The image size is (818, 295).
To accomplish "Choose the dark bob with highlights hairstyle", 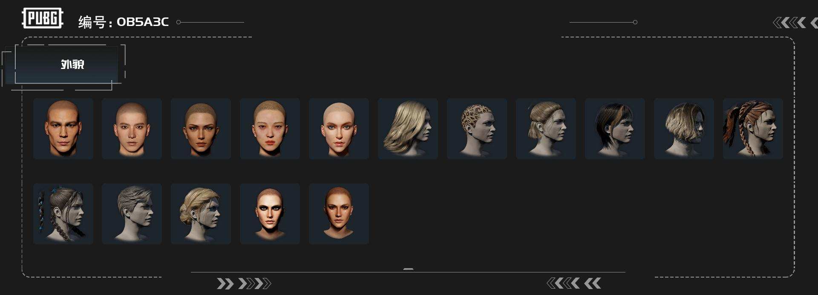I will pos(615,129).
